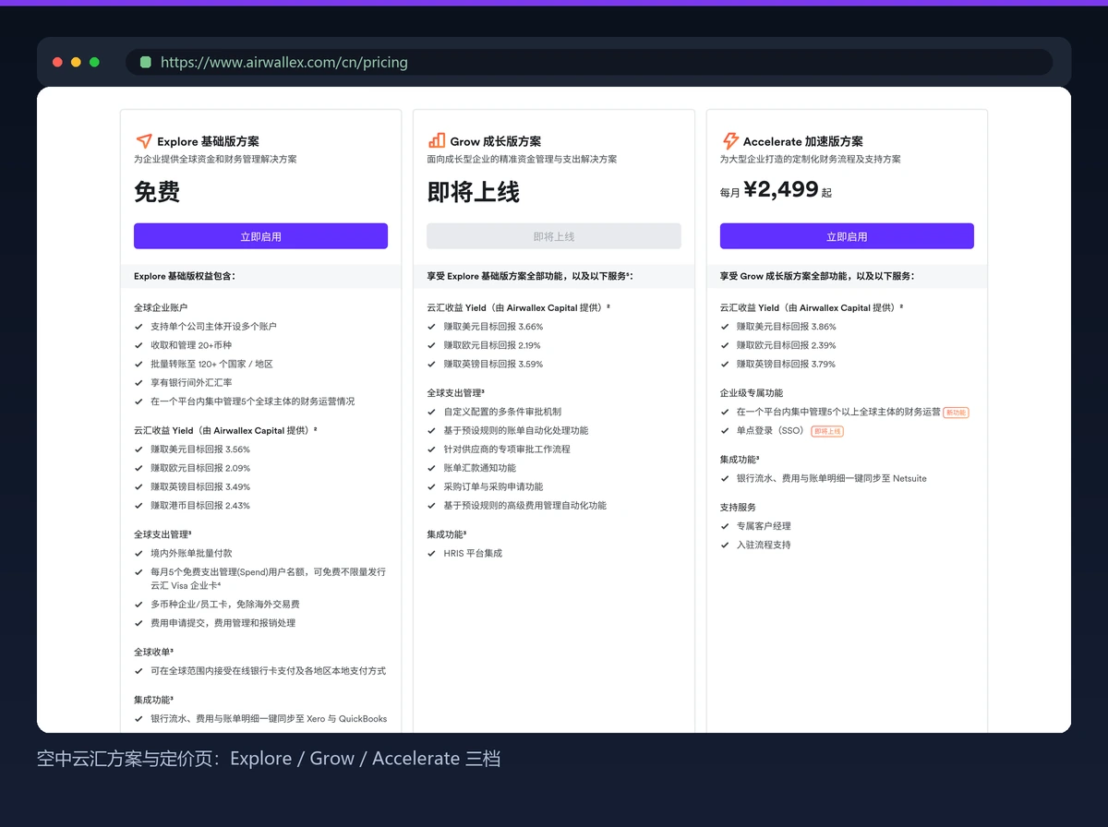Click checkmark beside Netsuite sync feature
Image resolution: width=1108 pixels, height=827 pixels.
point(725,479)
